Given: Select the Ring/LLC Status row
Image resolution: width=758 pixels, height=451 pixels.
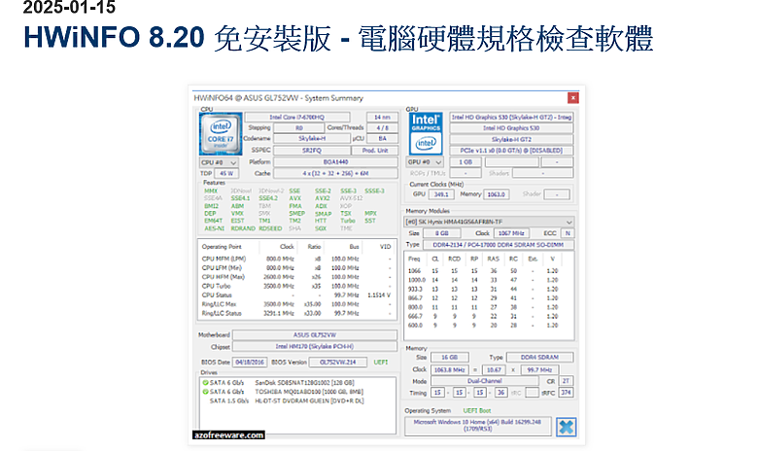Looking at the screenshot, I should coord(296,313).
